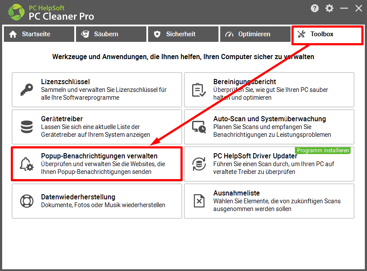Select the Toolbox tab
The width and height of the screenshot is (367, 271).
point(327,35)
